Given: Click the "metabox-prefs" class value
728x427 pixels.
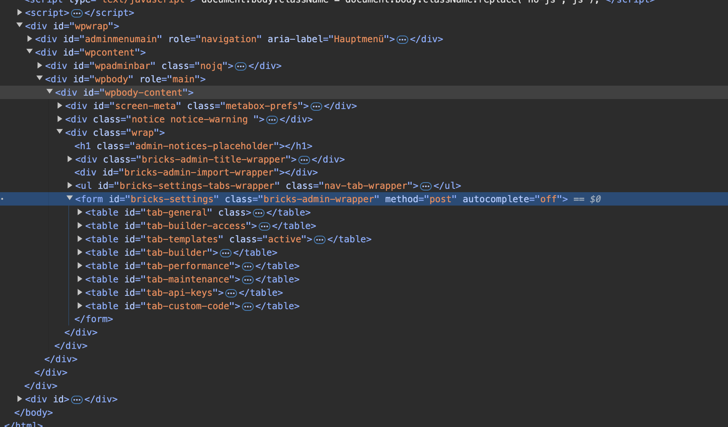Looking at the screenshot, I should click(x=262, y=106).
